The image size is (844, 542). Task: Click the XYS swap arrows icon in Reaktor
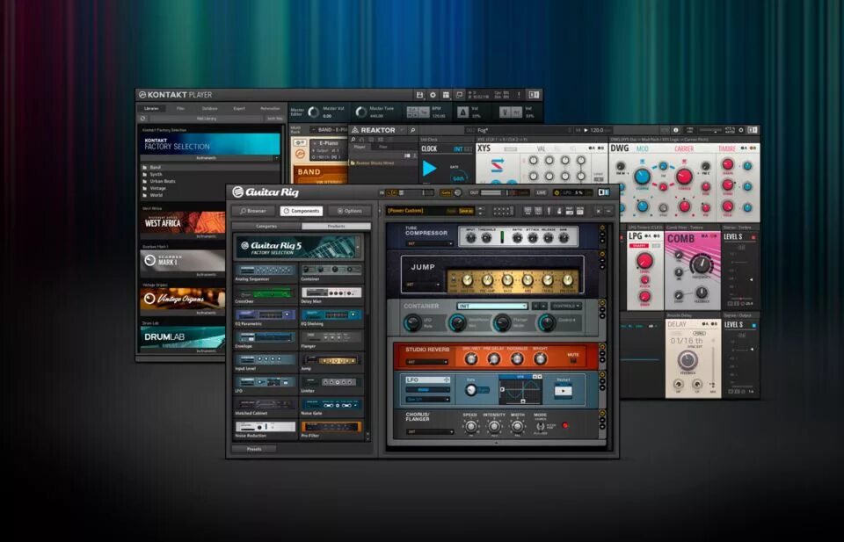[498, 165]
